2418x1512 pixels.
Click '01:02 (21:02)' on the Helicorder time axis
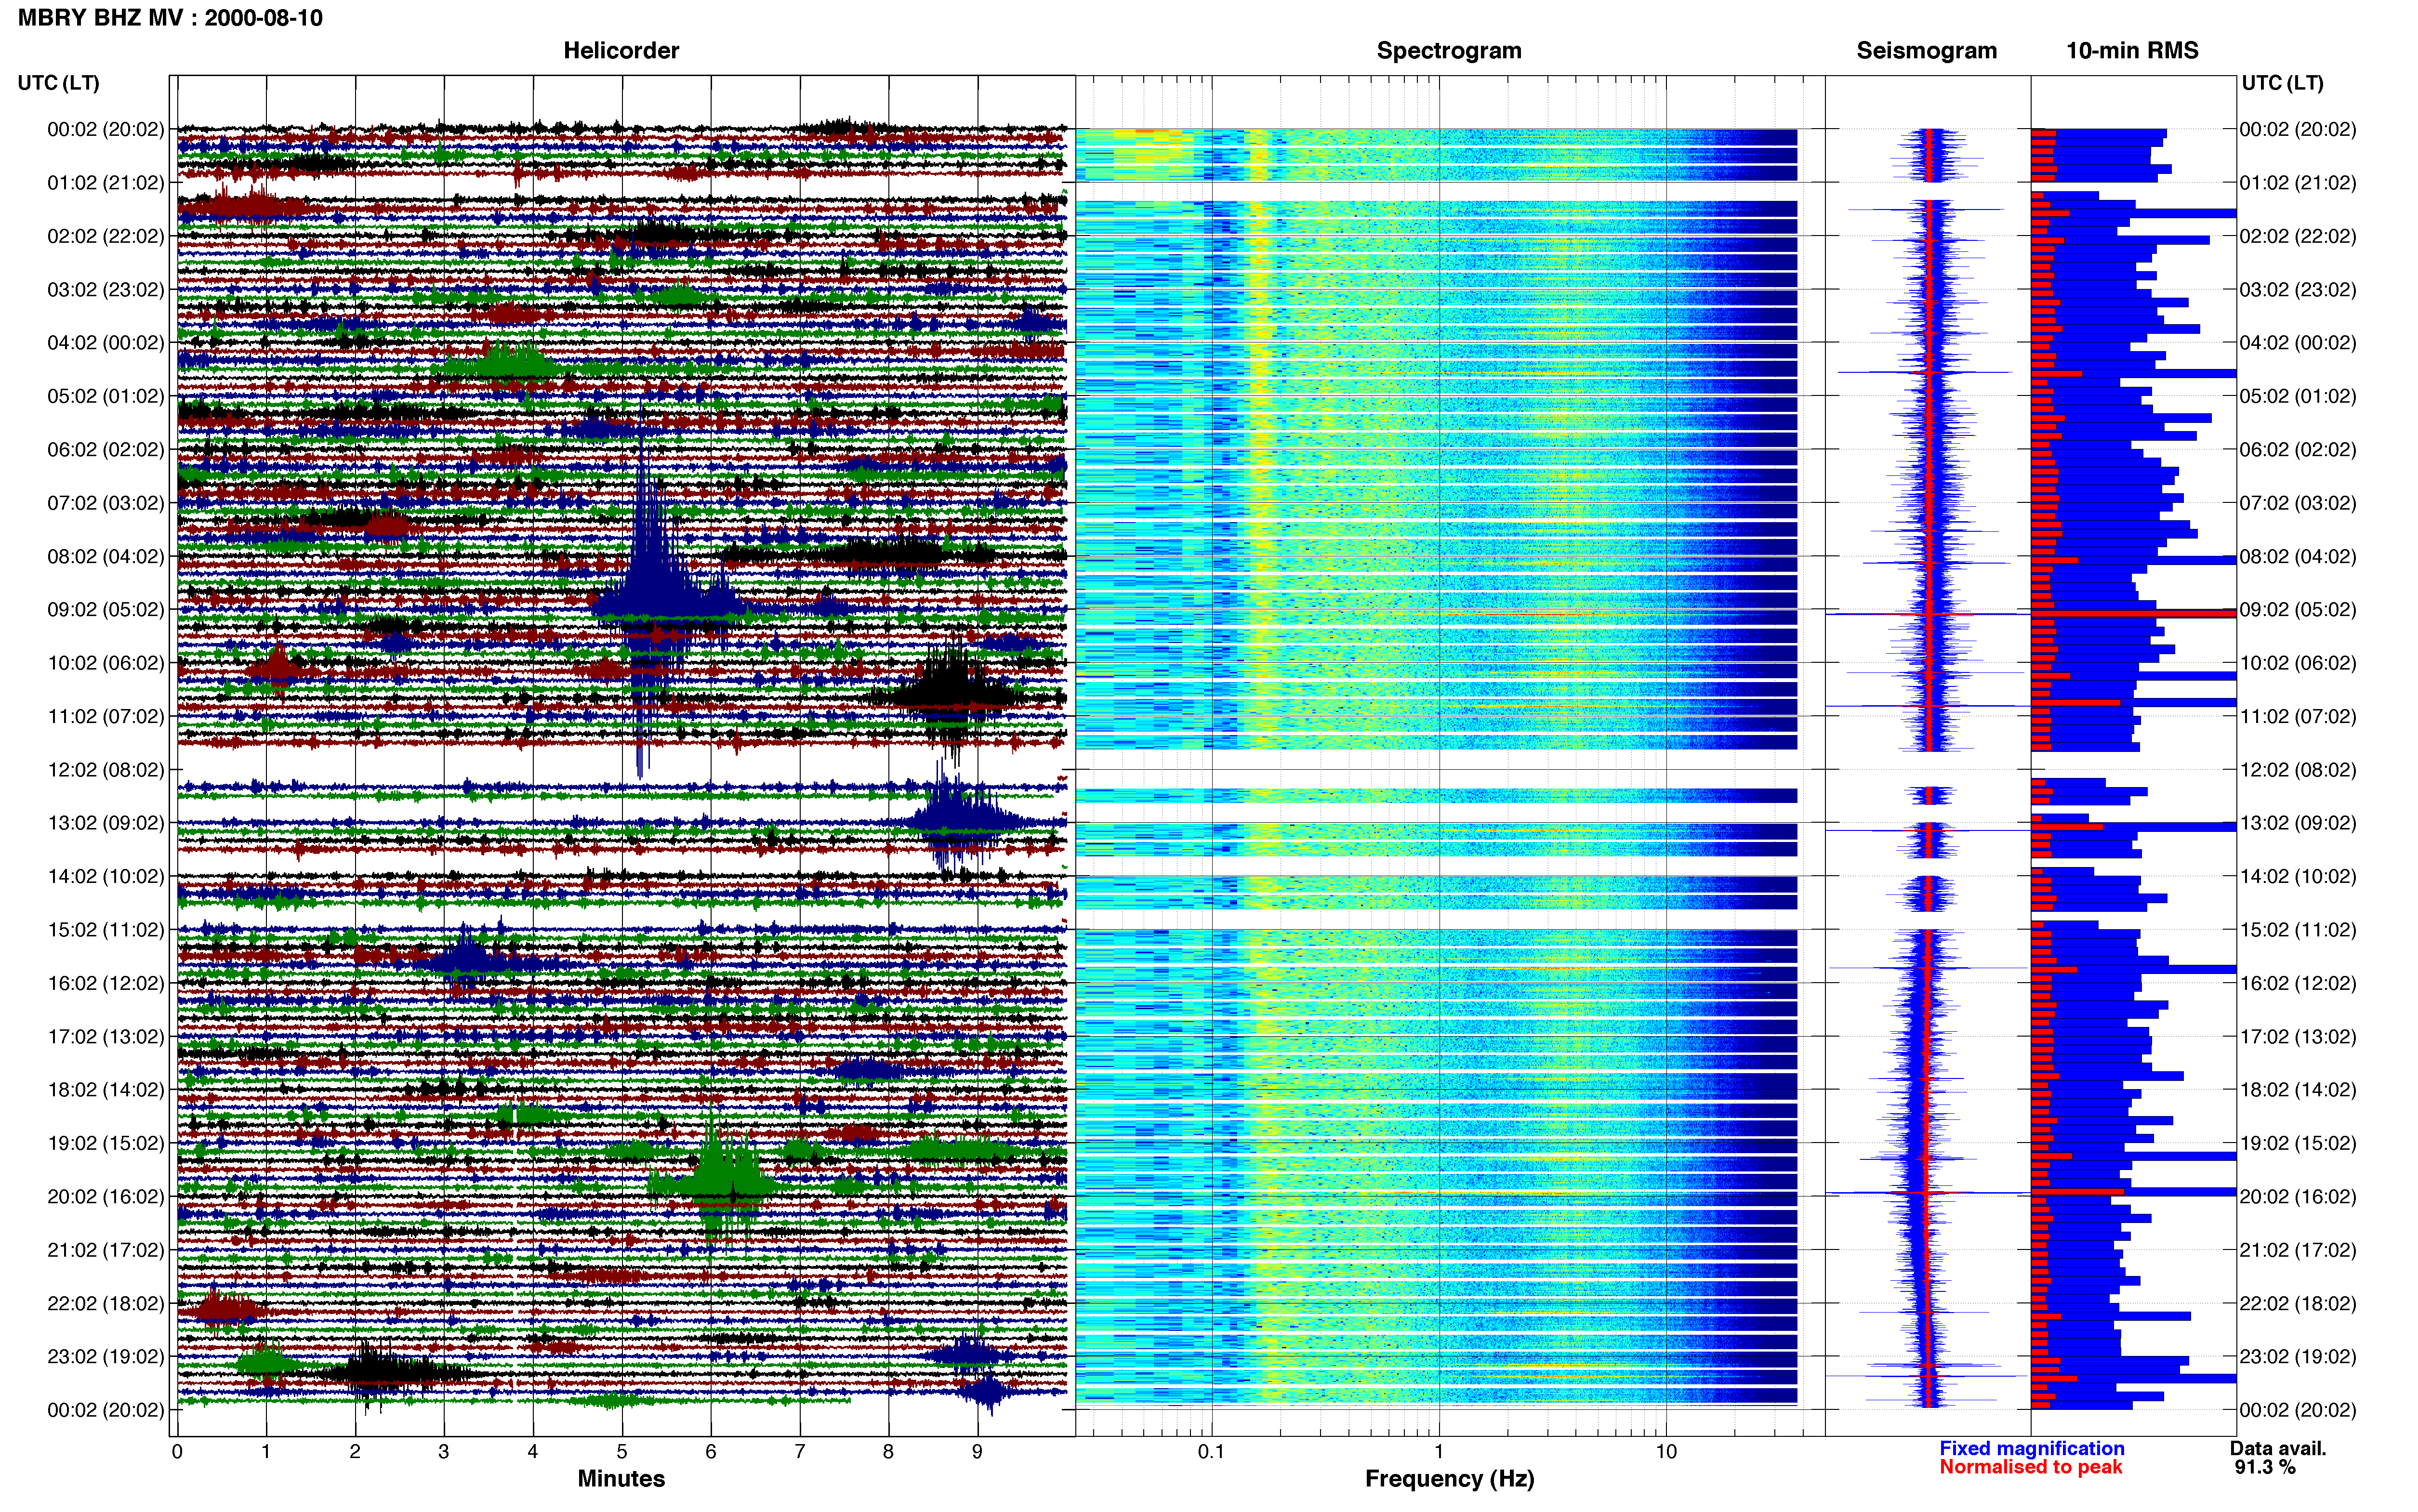coord(106,183)
